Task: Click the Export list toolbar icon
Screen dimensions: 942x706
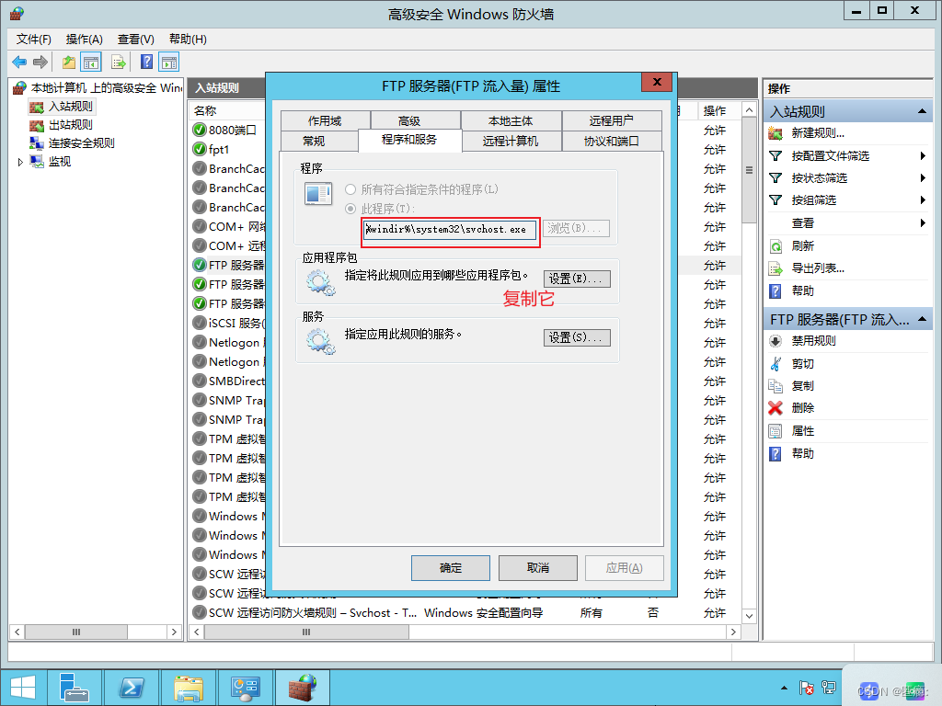Action: pos(119,62)
